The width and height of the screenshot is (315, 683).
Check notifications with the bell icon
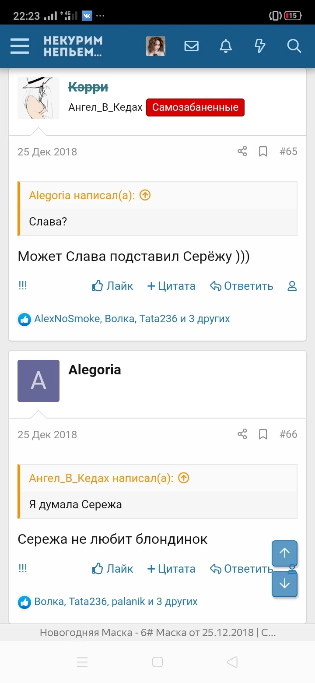coord(226,46)
